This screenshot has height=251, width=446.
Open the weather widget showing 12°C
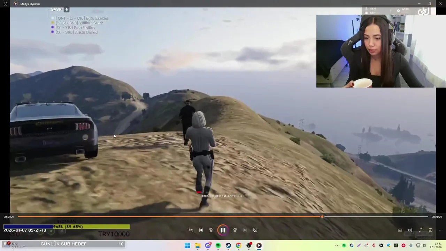pos(15,245)
